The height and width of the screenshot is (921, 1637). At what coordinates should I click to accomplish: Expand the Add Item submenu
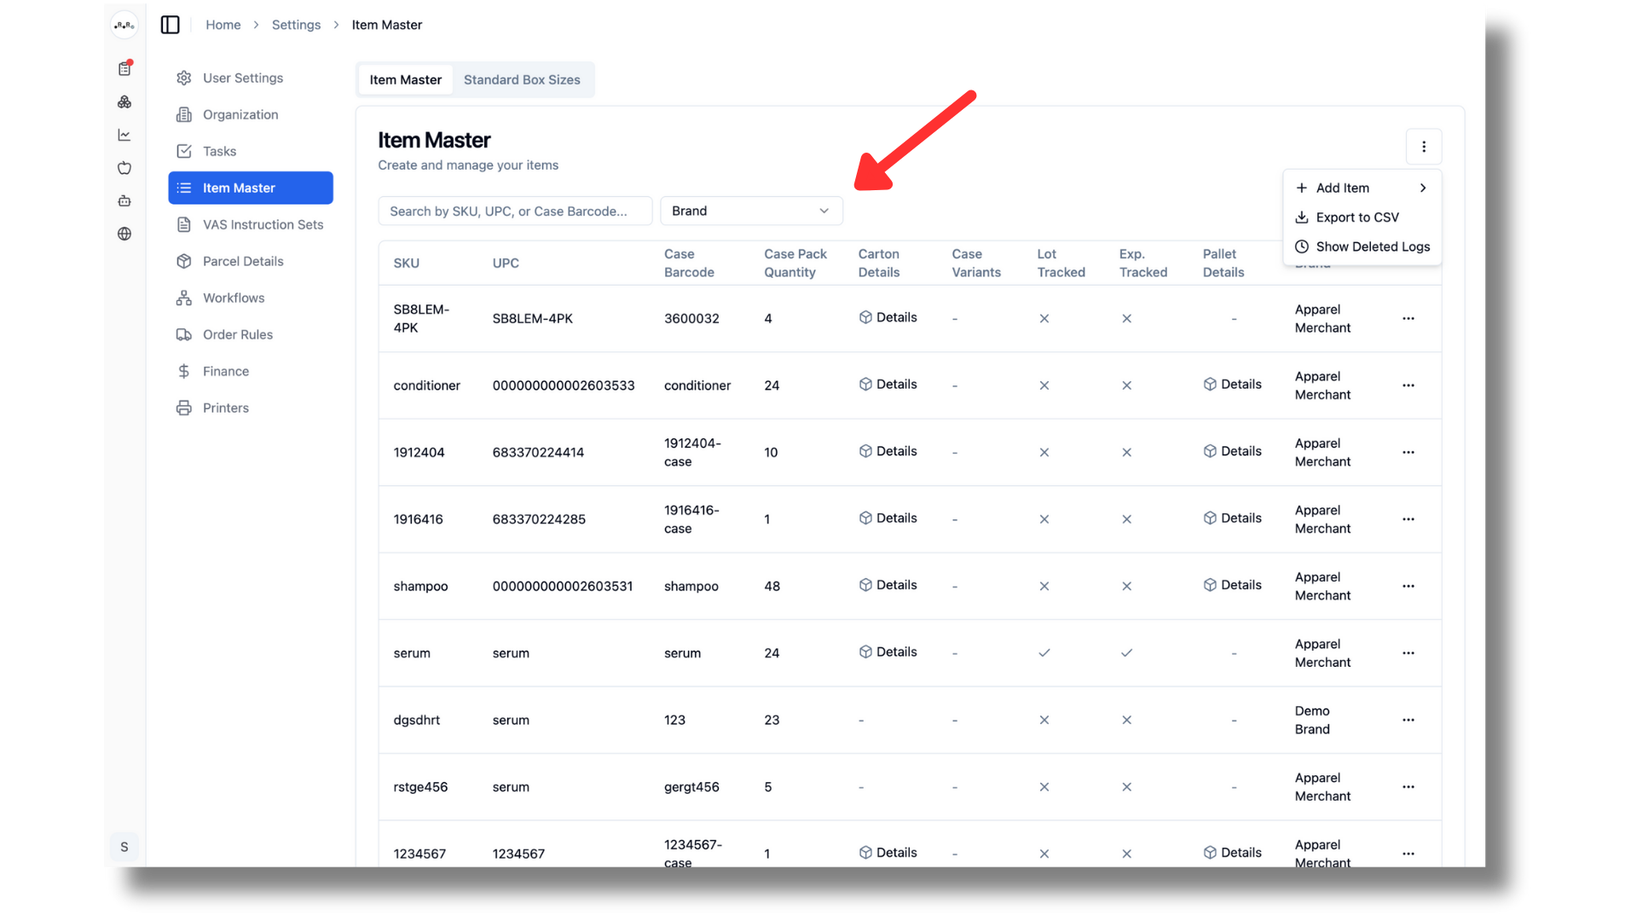1362,188
